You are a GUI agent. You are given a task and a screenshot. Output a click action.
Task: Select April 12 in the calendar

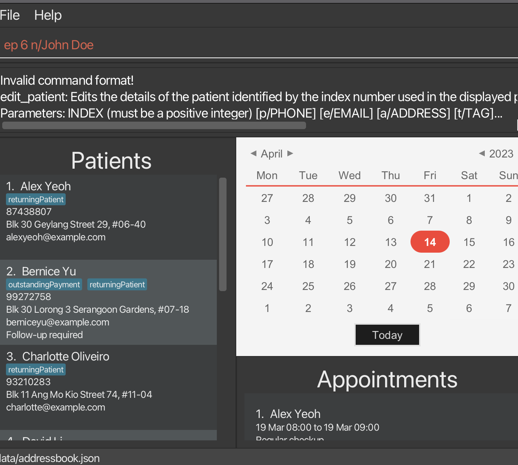coord(350,242)
